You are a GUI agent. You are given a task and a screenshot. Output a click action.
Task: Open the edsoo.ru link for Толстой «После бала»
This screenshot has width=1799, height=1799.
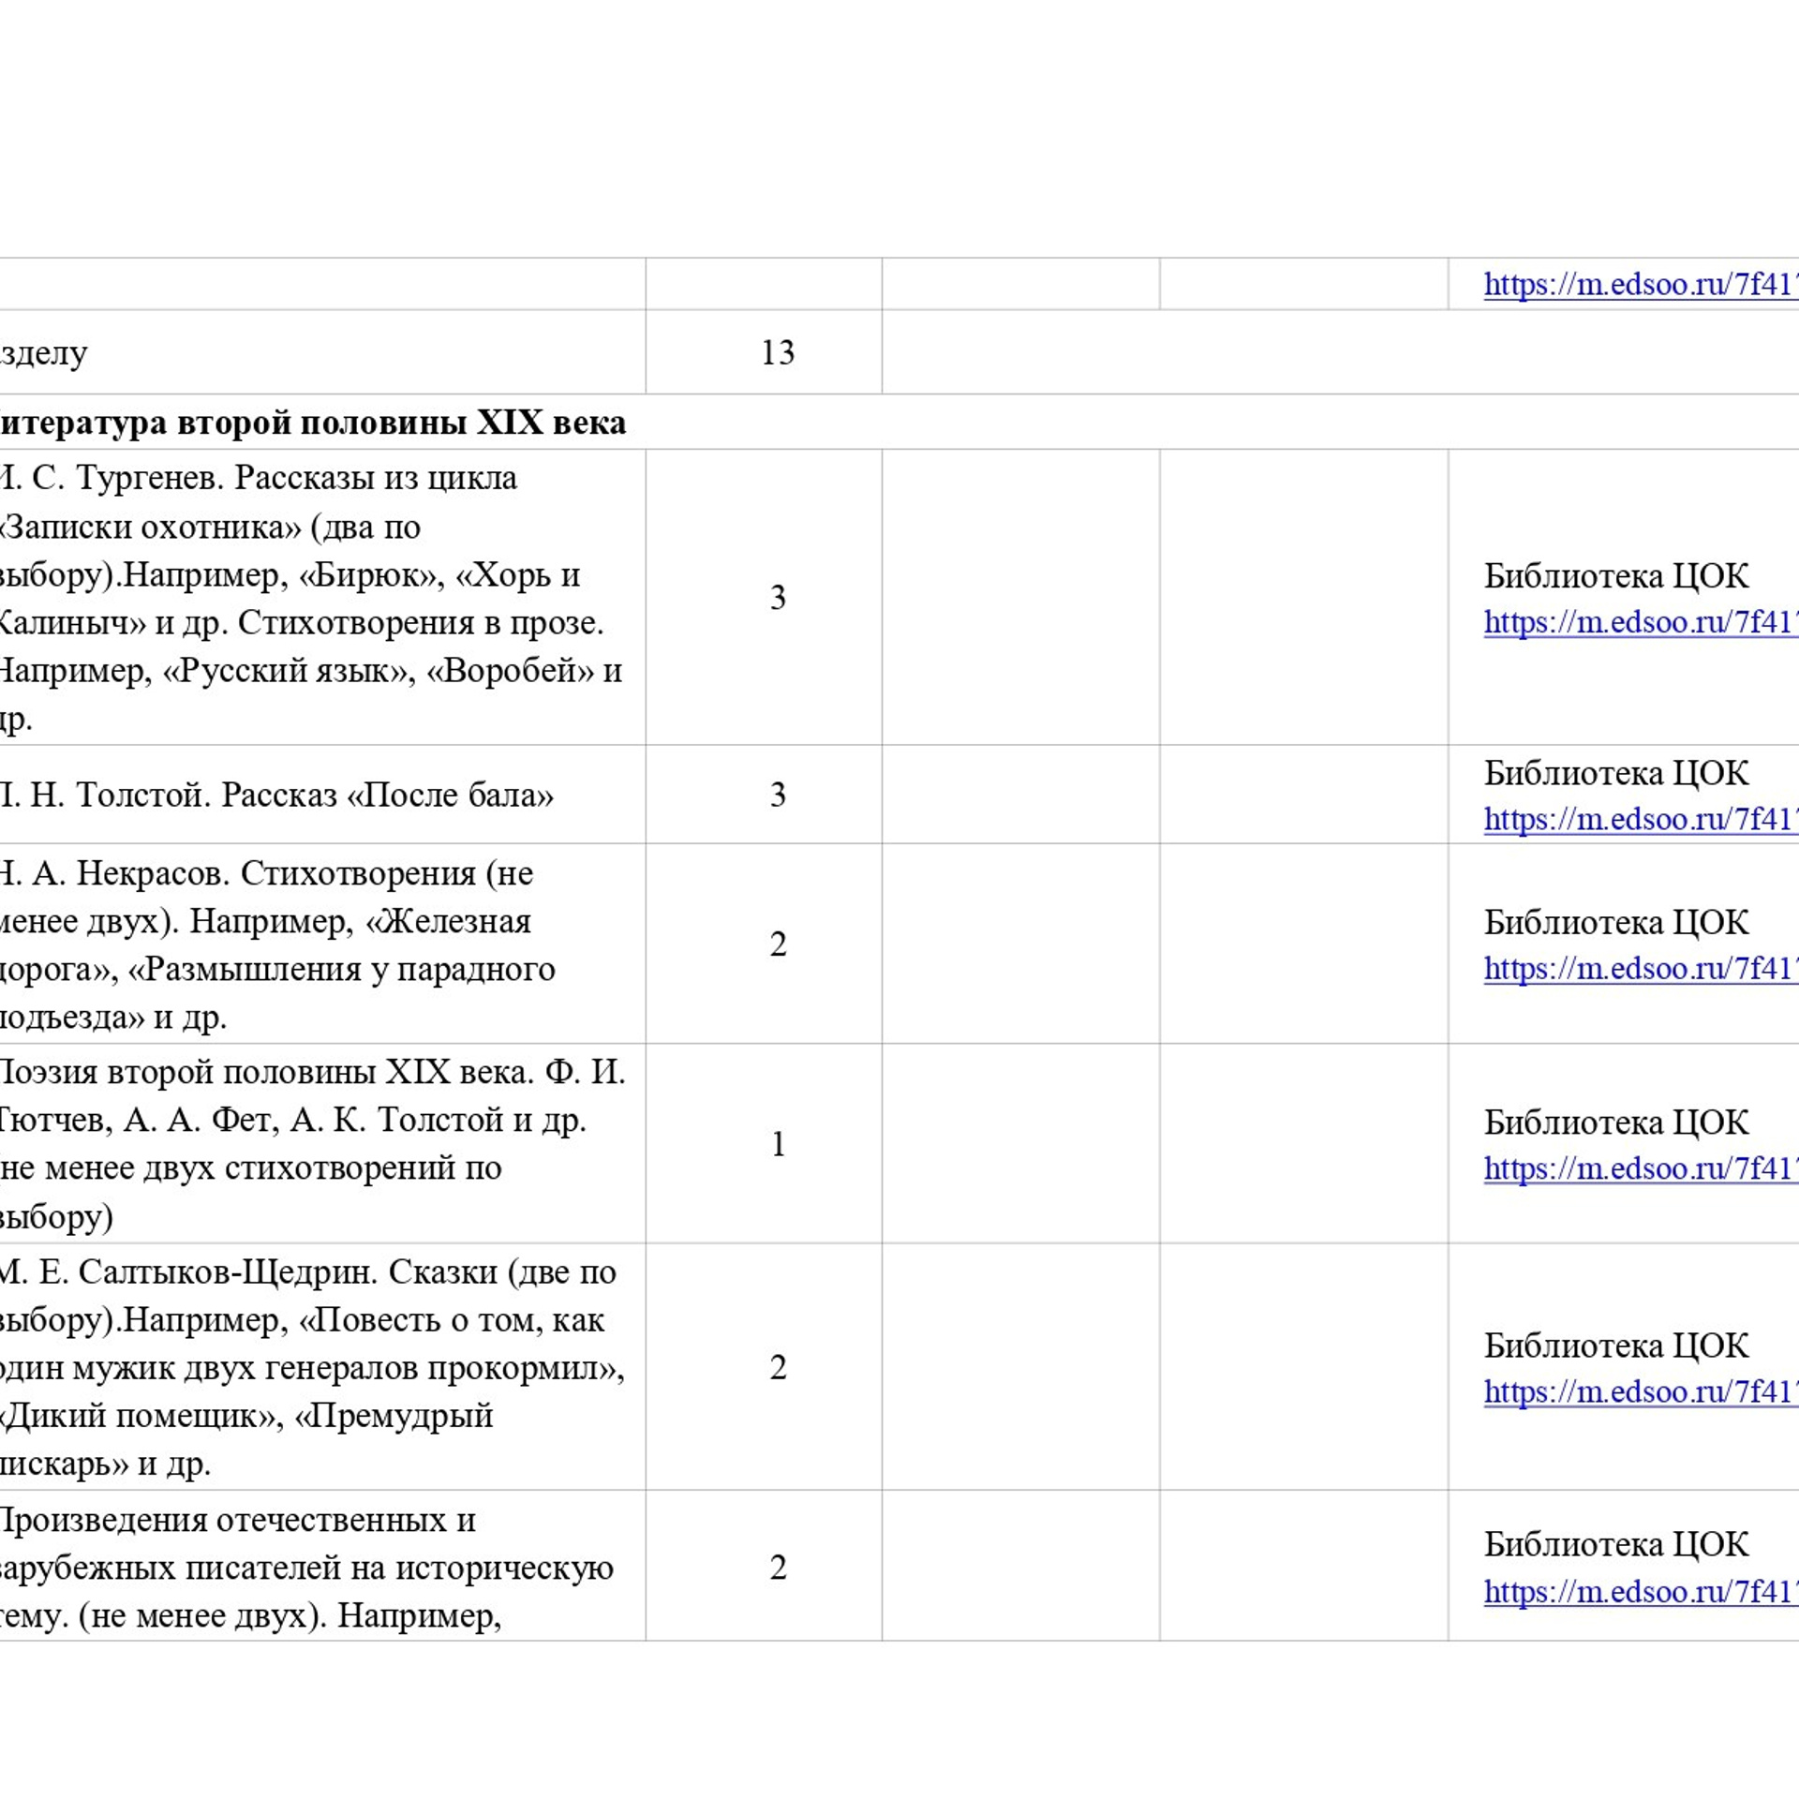tap(1640, 818)
